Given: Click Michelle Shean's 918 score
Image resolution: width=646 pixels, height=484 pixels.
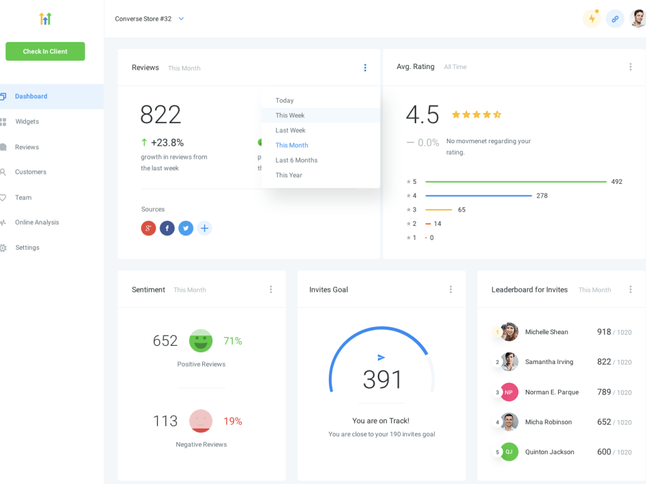Looking at the screenshot, I should point(604,332).
